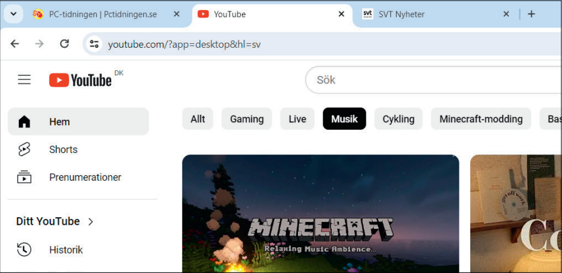Select the Gaming filter chip

(246, 119)
